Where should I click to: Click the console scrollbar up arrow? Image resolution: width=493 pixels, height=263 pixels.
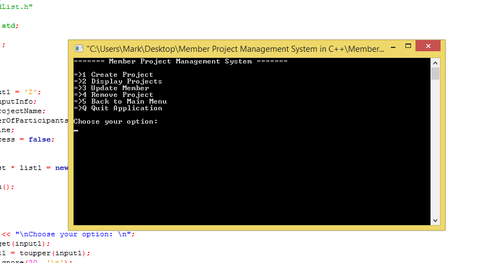click(435, 62)
